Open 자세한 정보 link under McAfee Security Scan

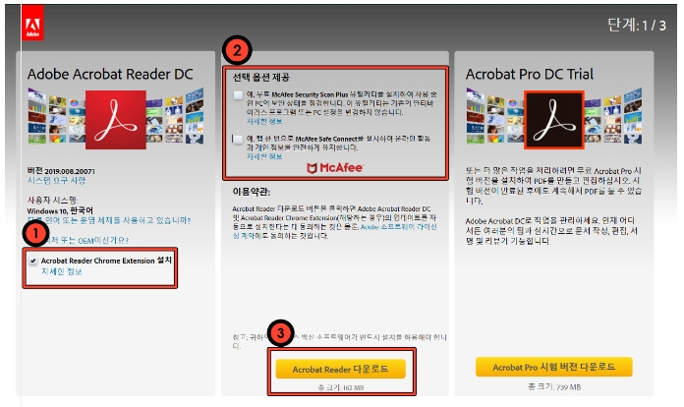(x=264, y=121)
